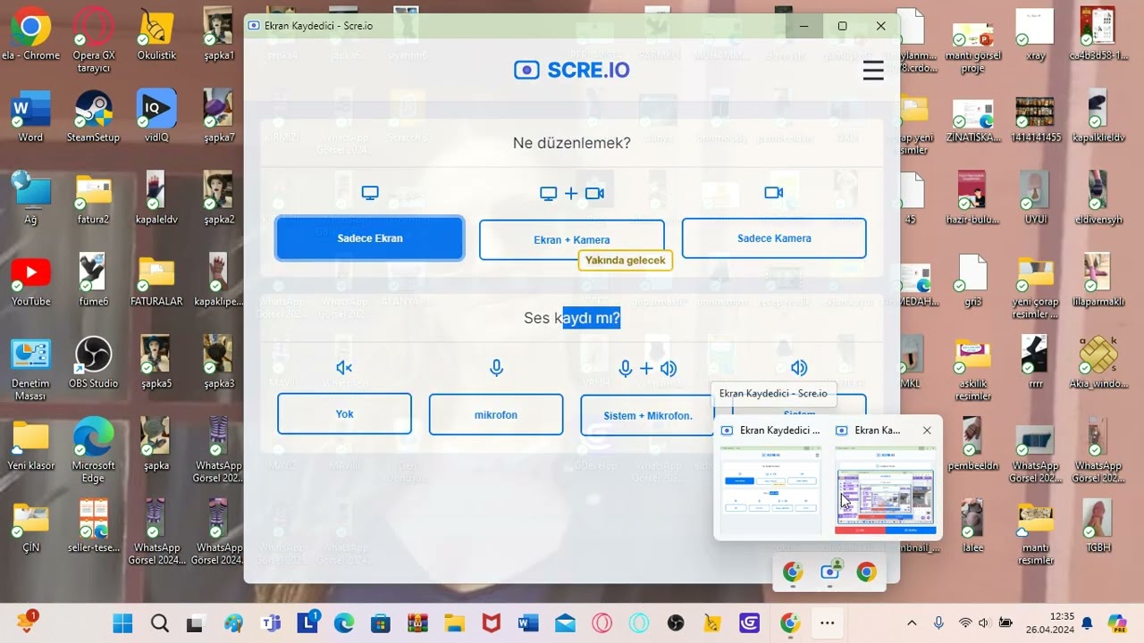This screenshot has height=643, width=1144.
Task: Open the Windows Start menu
Action: pos(122,623)
